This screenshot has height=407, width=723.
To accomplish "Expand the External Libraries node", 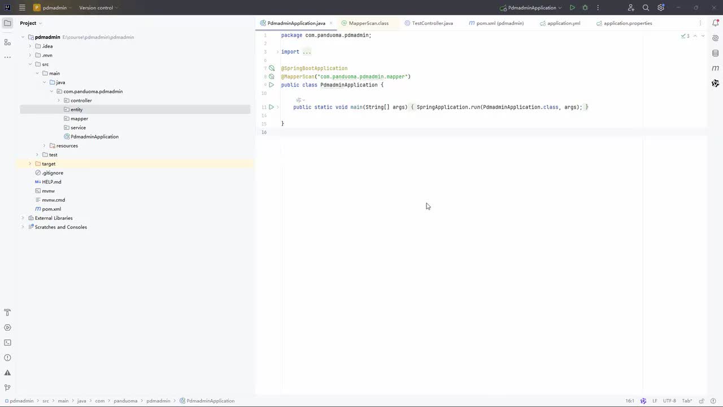I will [x=23, y=218].
